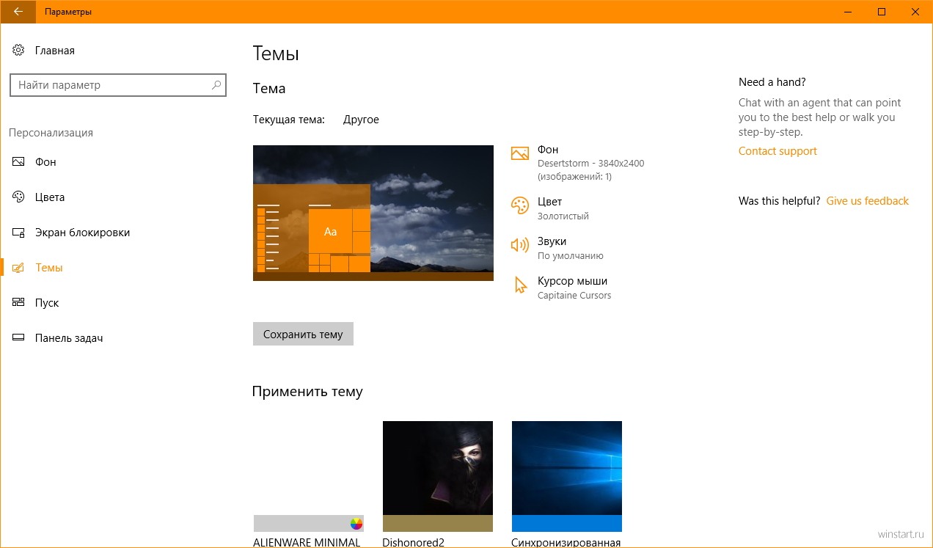
Task: Click the color palette icon beside Золотистый
Action: coord(520,206)
